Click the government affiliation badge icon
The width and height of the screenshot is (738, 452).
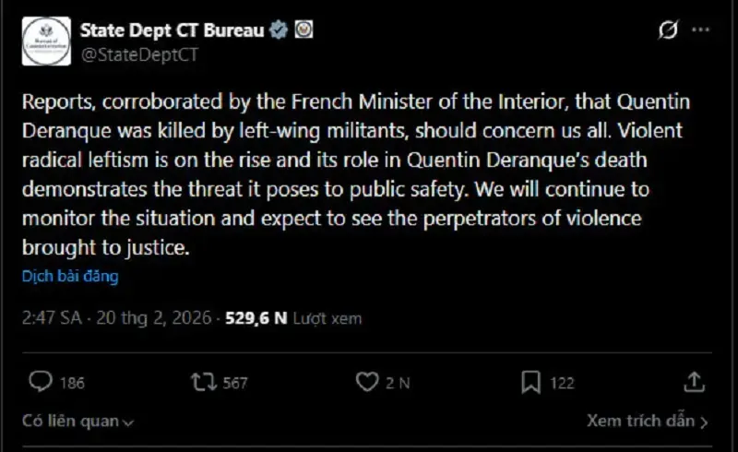(303, 30)
